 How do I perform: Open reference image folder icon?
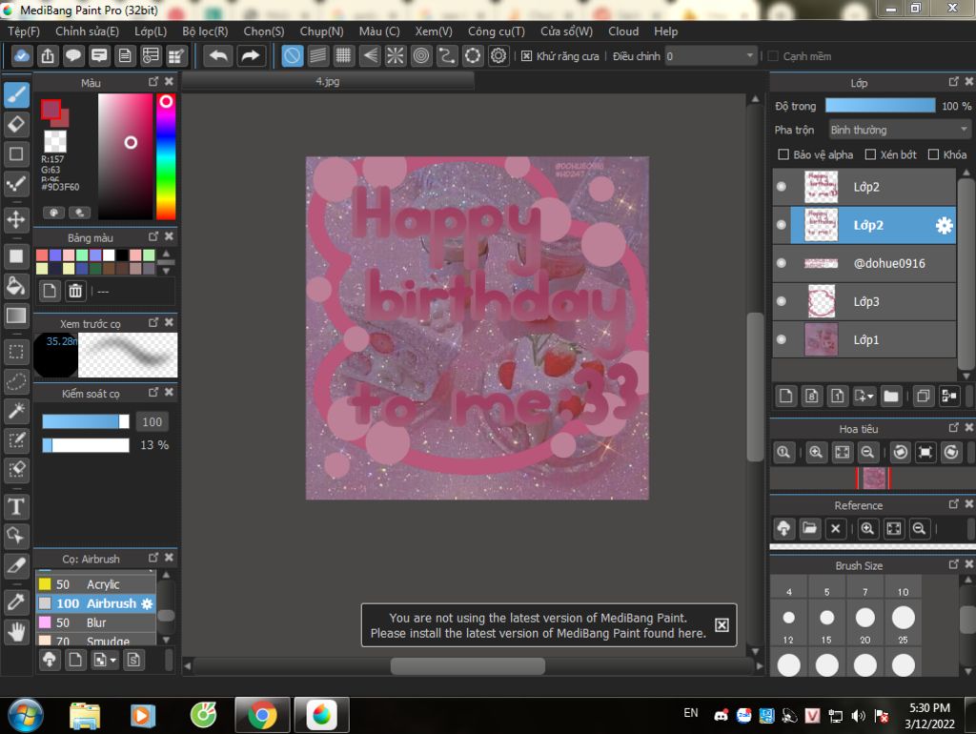tap(809, 529)
